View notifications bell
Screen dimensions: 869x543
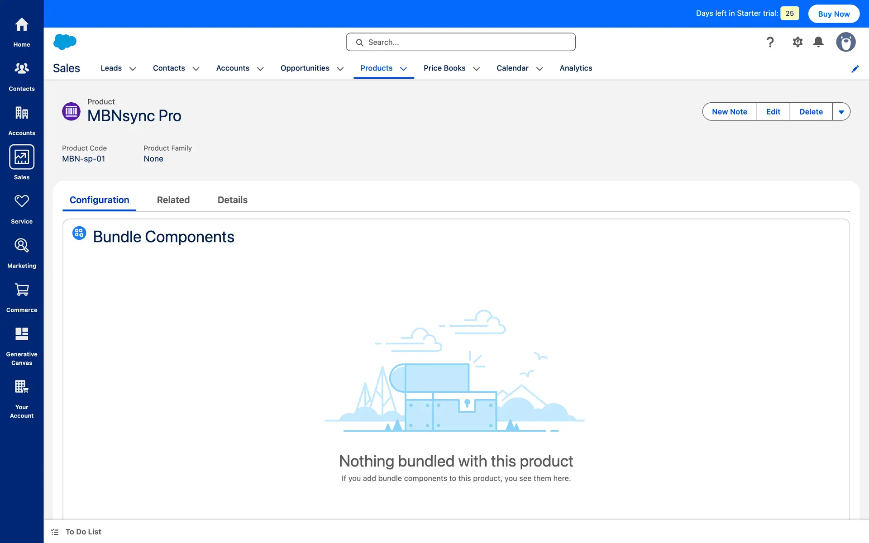pos(818,42)
